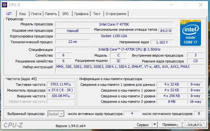Go to the Графика tab
The height and width of the screenshot is (131, 210).
81,14
